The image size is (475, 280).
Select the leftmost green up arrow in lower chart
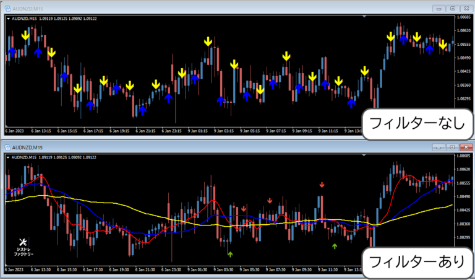tap(229, 254)
